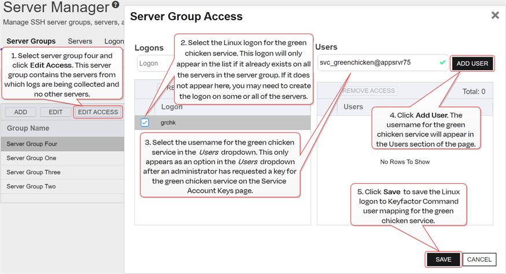Toggle the grchk logon checkbox
Viewport: 506px width, 274px height.
145,123
